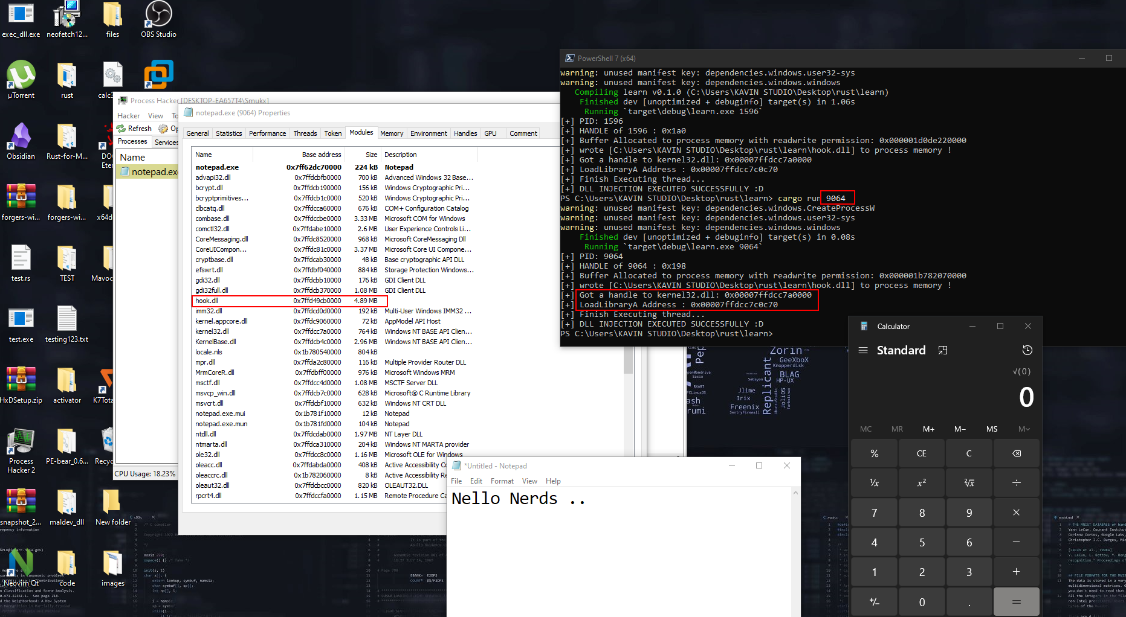The image size is (1126, 617).
Task: Open the exec_dll.exe desktop icon
Action: [x=21, y=19]
